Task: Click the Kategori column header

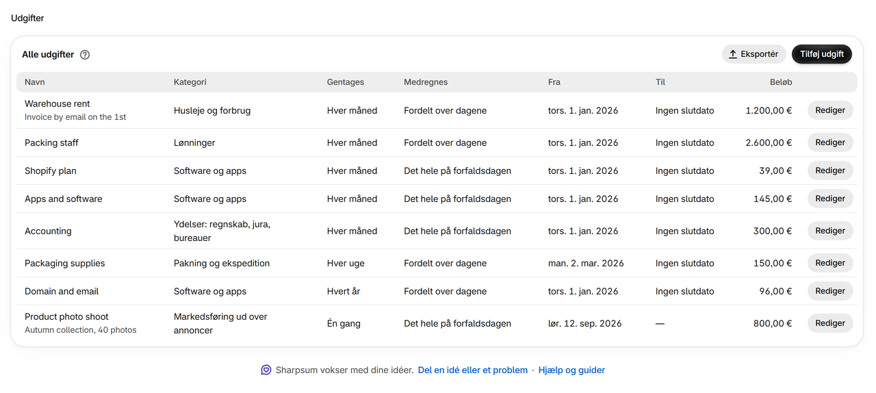Action: pos(190,82)
